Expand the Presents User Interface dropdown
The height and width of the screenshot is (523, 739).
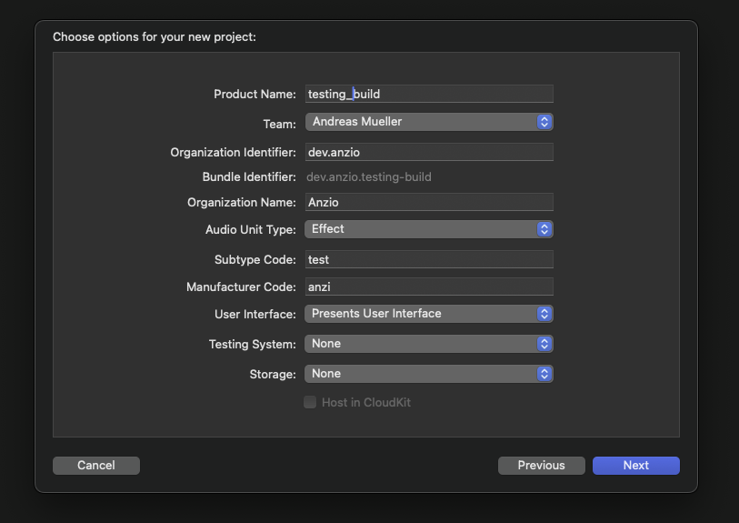[429, 314]
